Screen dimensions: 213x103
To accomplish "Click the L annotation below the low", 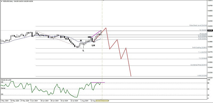I will (83, 50).
